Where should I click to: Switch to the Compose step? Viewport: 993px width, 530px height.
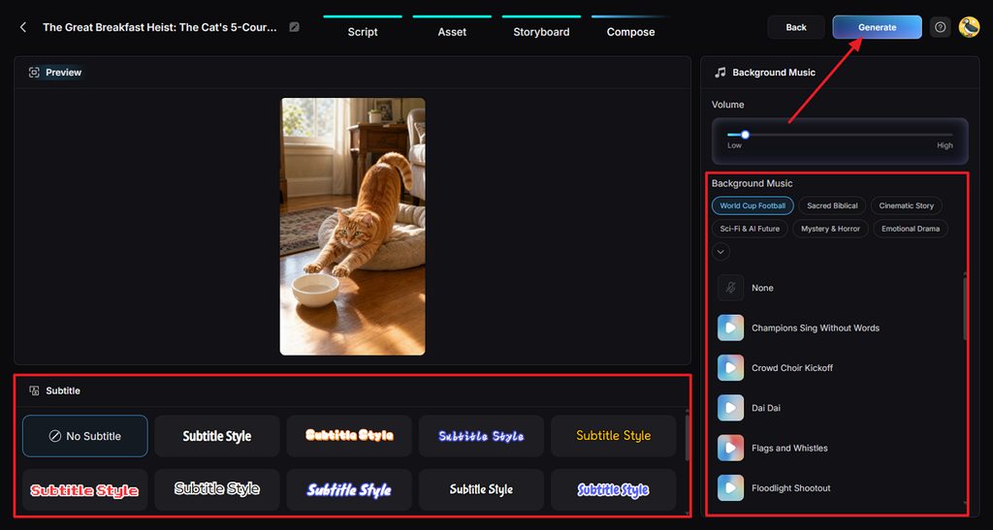[630, 32]
